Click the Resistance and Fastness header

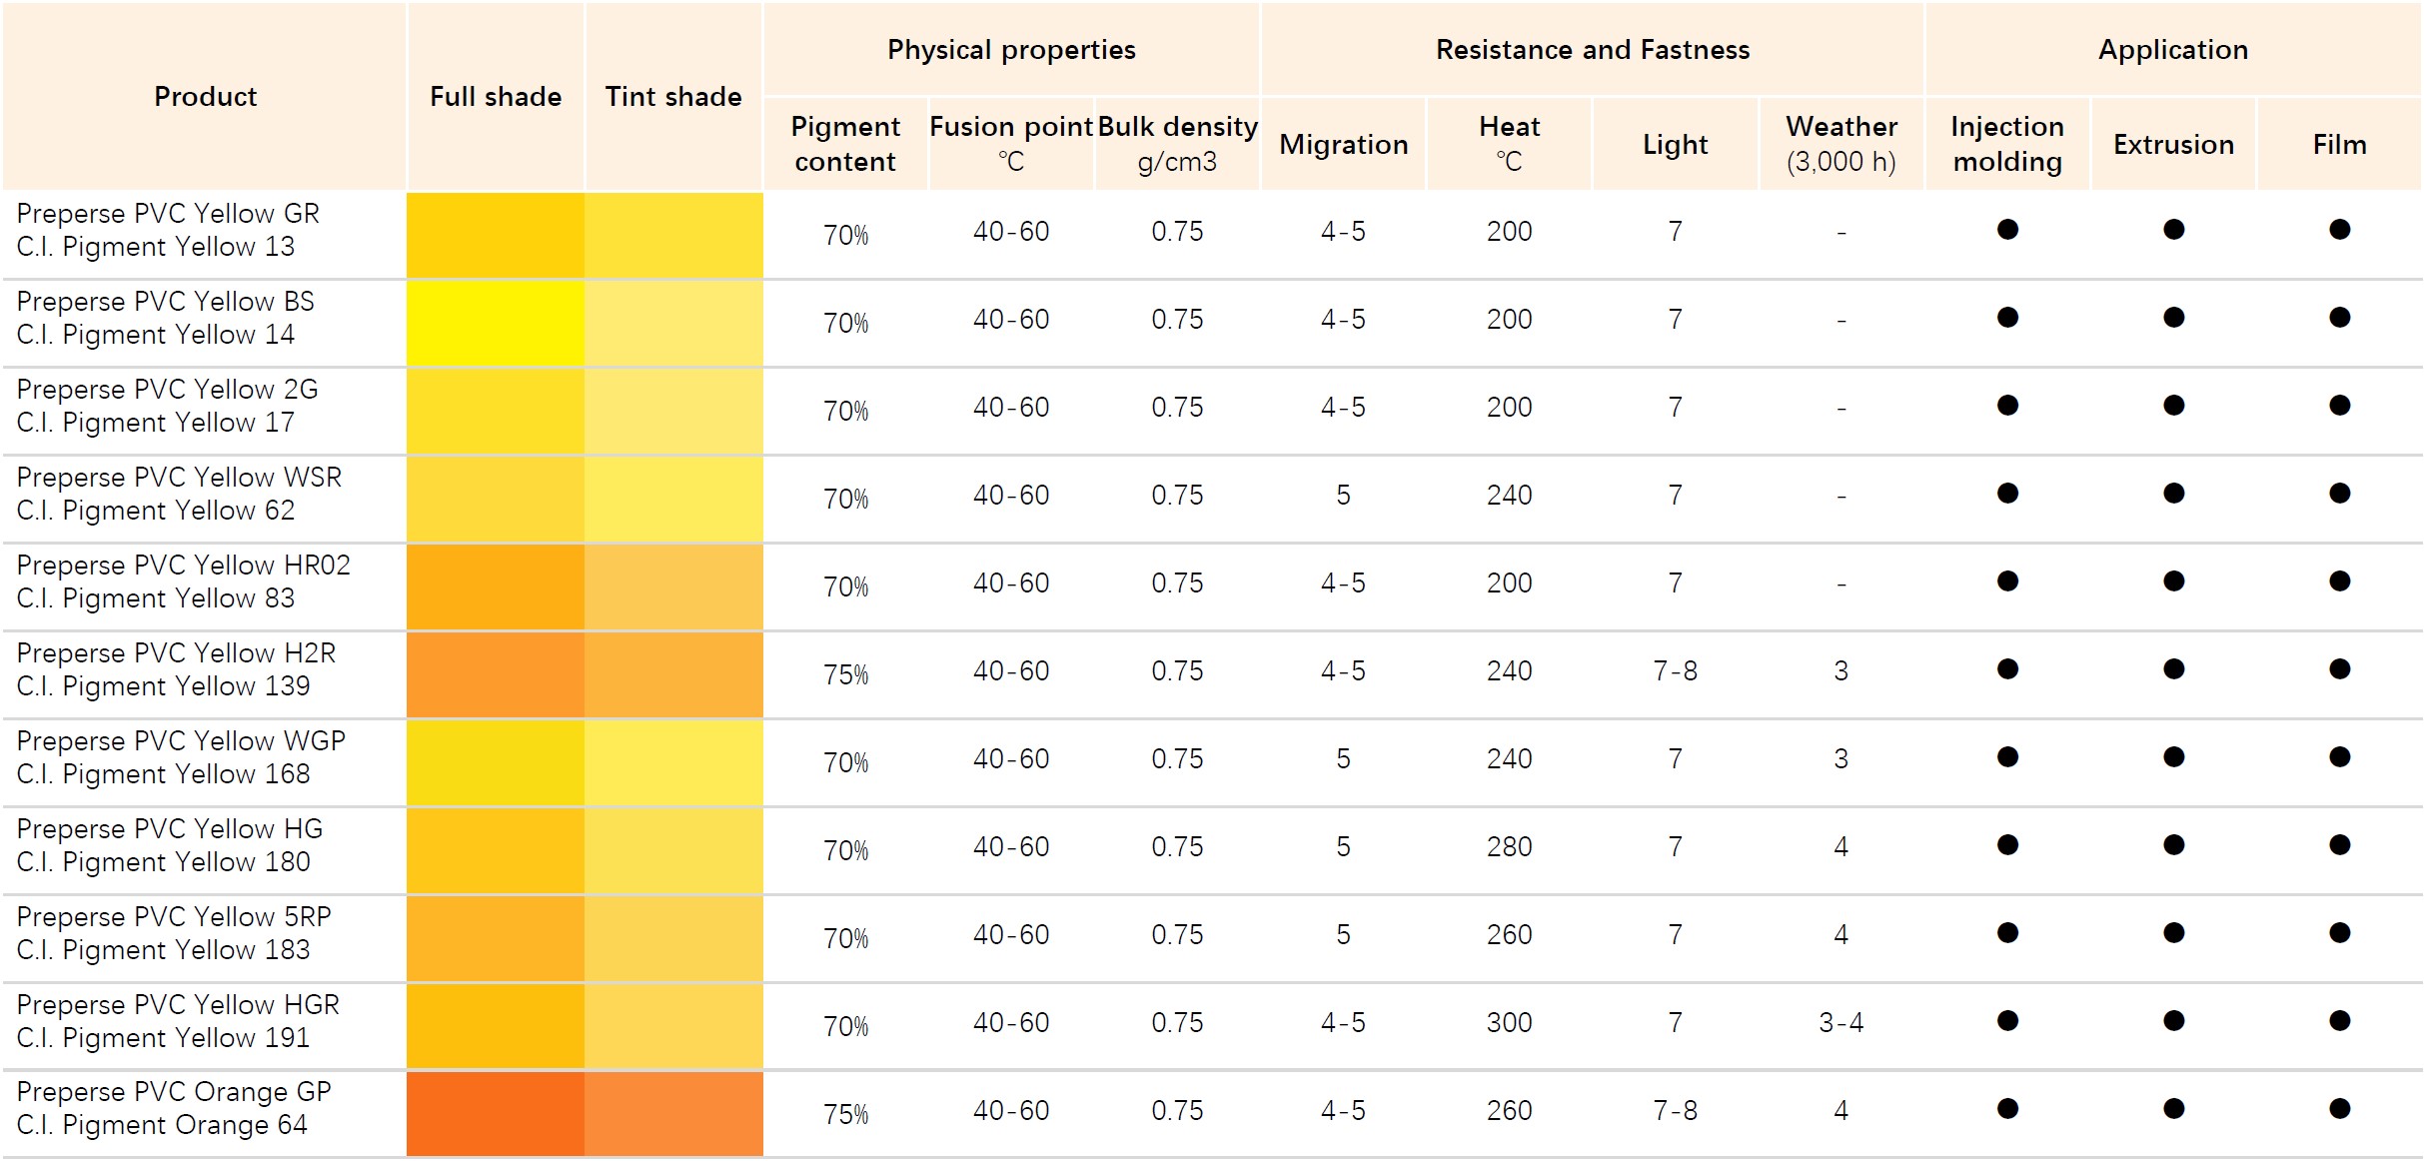click(1592, 50)
